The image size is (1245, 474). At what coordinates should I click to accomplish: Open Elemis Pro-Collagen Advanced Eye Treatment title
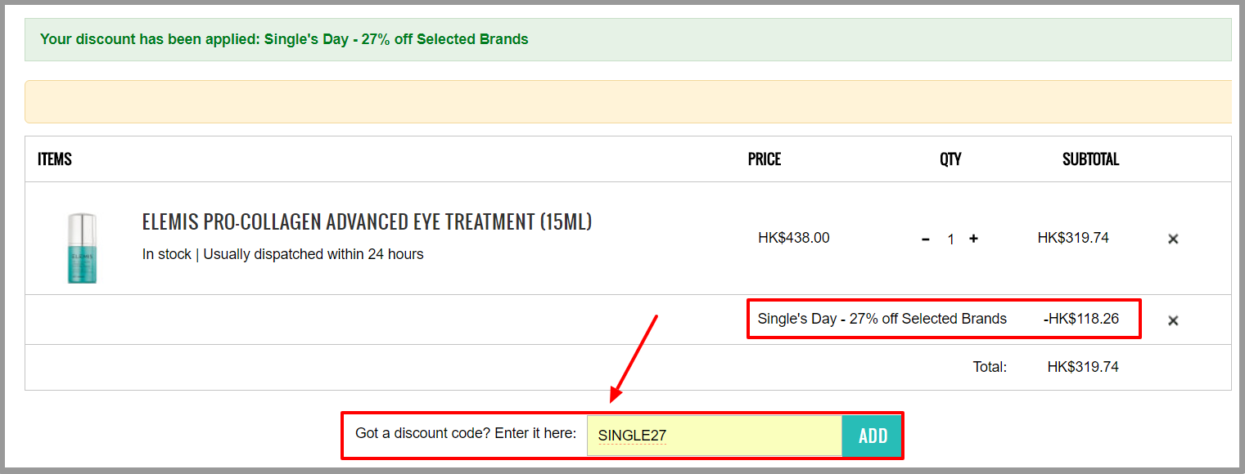point(367,221)
